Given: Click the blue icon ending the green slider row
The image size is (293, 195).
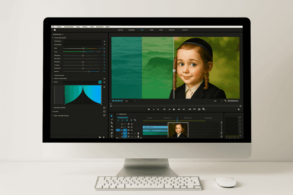Looking at the screenshot, I should (104, 52).
